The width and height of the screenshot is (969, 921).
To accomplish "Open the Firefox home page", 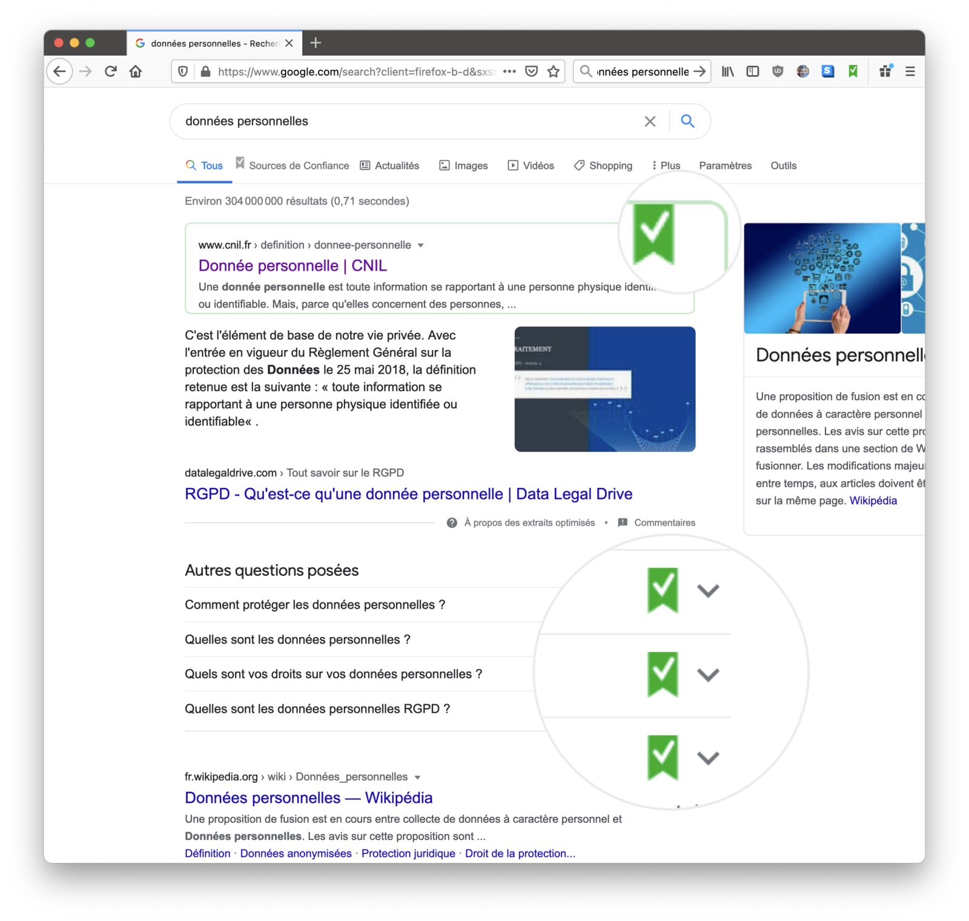I will 136,71.
